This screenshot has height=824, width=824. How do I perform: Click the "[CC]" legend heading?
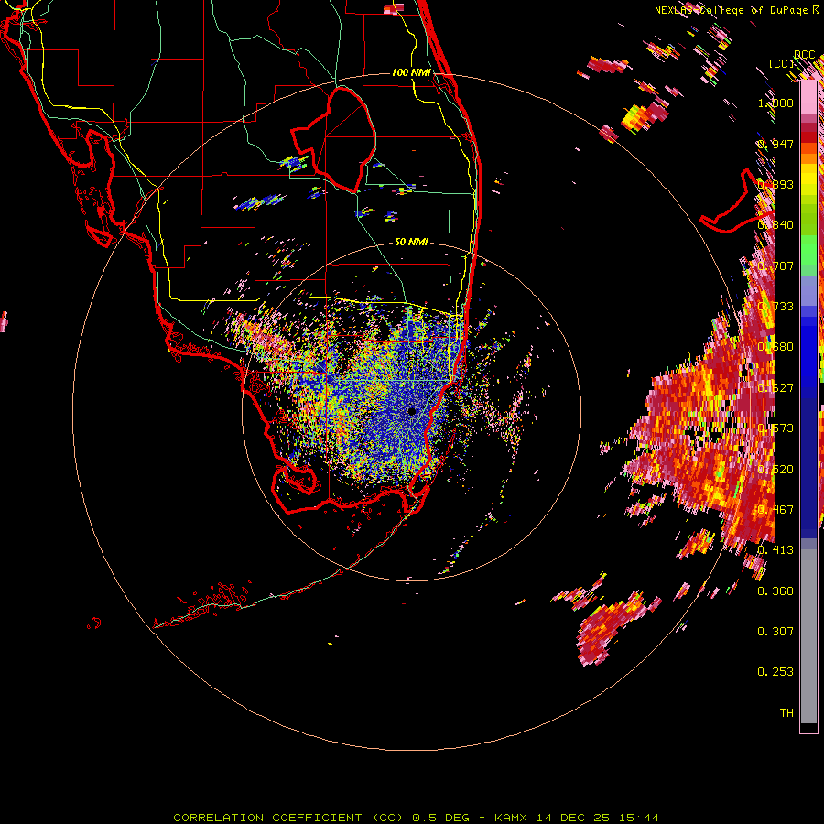[781, 63]
